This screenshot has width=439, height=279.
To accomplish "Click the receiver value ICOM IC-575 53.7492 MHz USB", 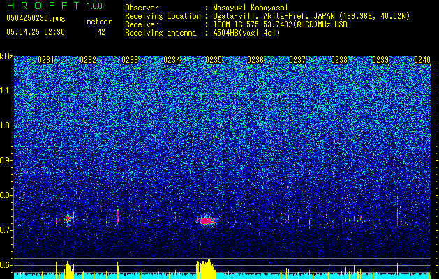I will click(280, 24).
